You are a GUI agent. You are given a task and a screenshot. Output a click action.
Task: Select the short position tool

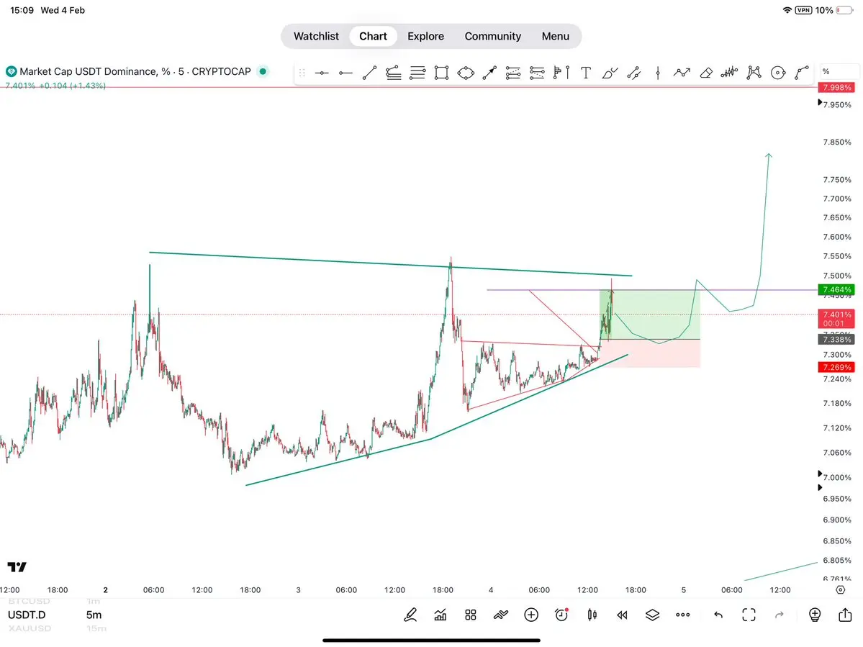(537, 73)
